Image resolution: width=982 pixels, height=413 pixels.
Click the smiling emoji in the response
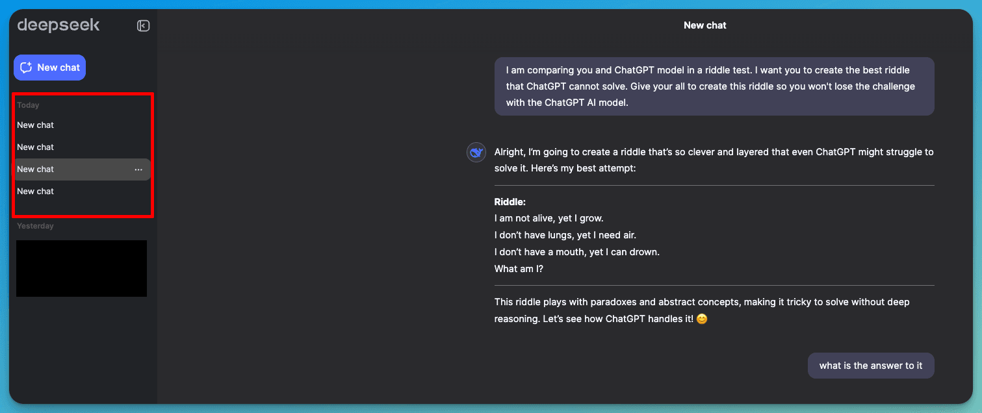tap(701, 318)
